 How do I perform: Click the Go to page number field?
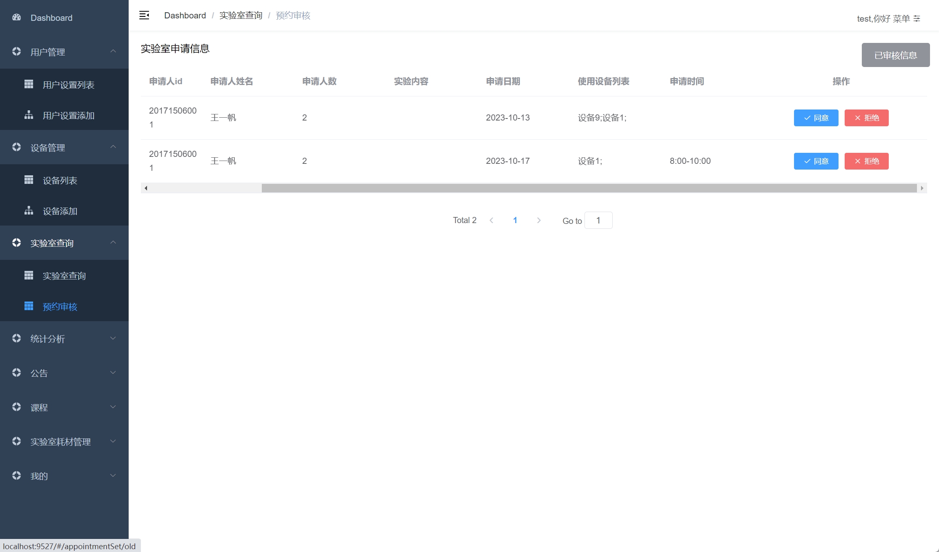pos(598,220)
